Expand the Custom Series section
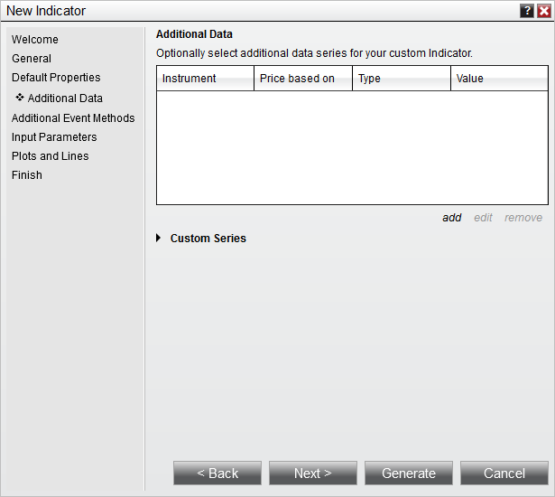Image resolution: width=555 pixels, height=497 pixels. click(159, 239)
